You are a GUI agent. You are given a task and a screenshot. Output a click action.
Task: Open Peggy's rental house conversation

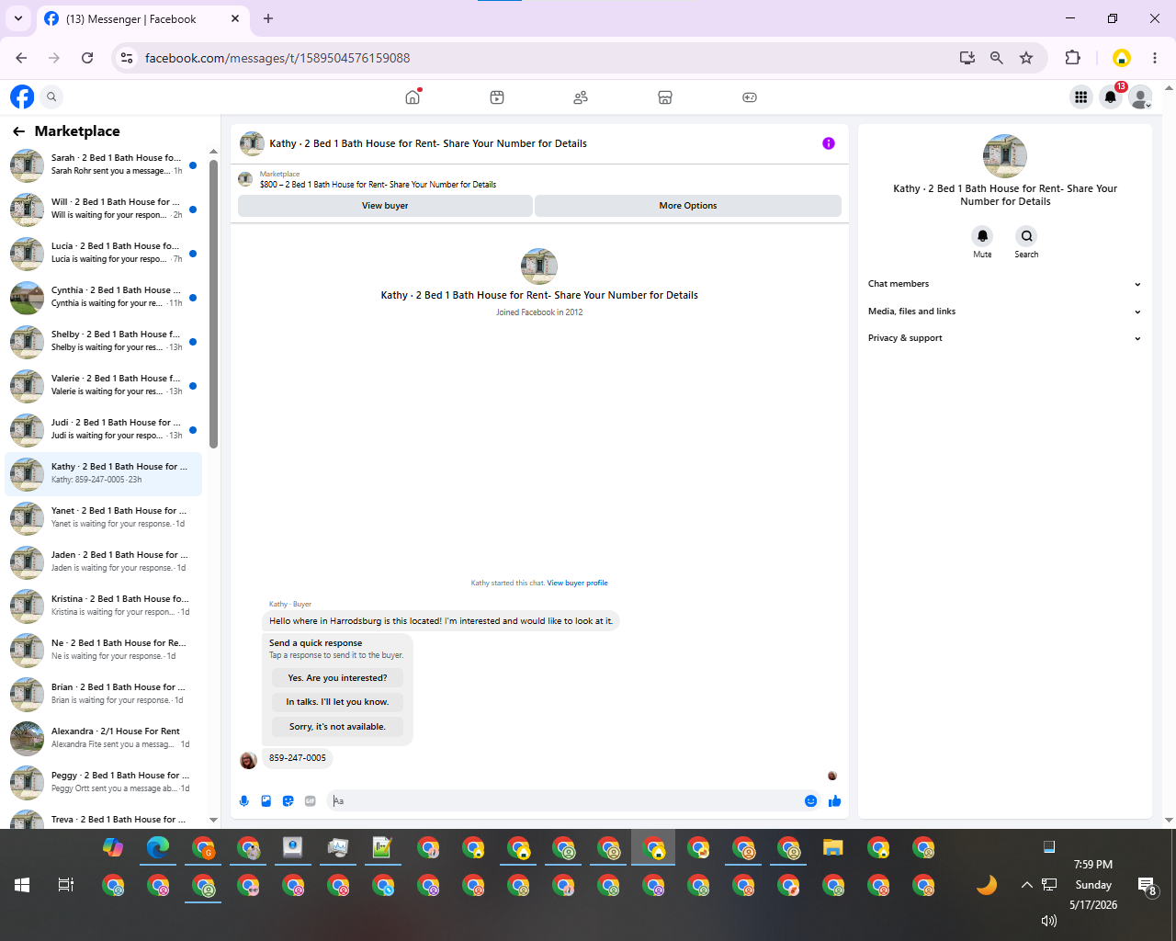(x=104, y=782)
